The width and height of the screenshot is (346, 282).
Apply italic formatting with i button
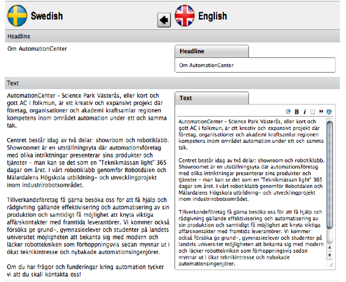[x=305, y=112]
